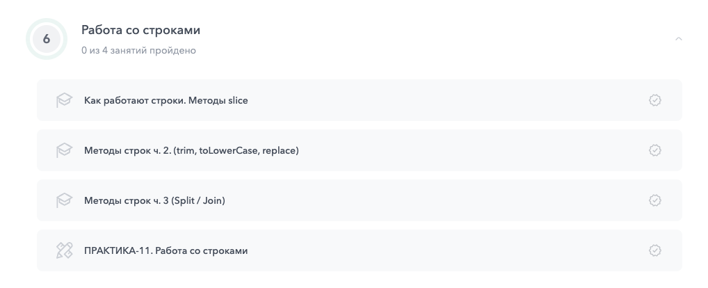Click the section number 6 circle badge
Viewport: 708px width, 288px height.
pos(47,39)
